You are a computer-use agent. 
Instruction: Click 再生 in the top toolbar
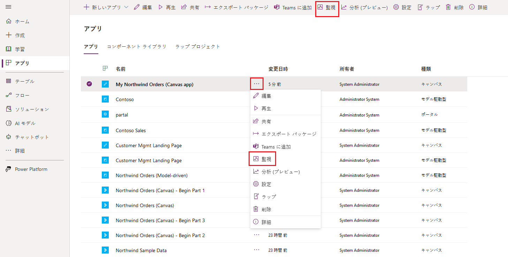point(167,7)
